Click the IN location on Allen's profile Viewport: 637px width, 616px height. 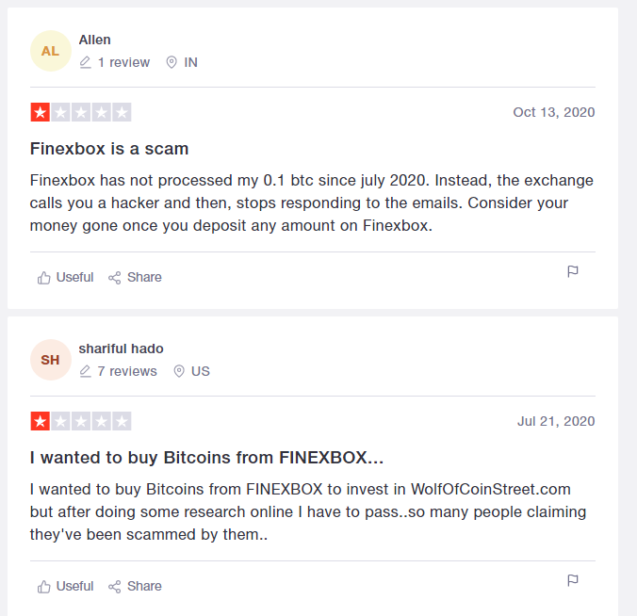point(190,62)
